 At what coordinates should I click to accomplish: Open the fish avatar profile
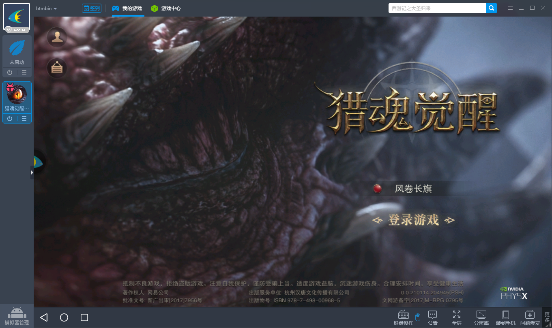coord(17,17)
